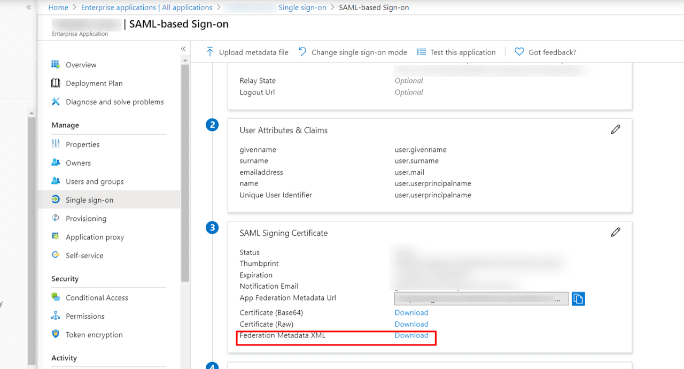Collapse the left menu with double chevron
This screenshot has height=369, width=684.
tap(183, 49)
